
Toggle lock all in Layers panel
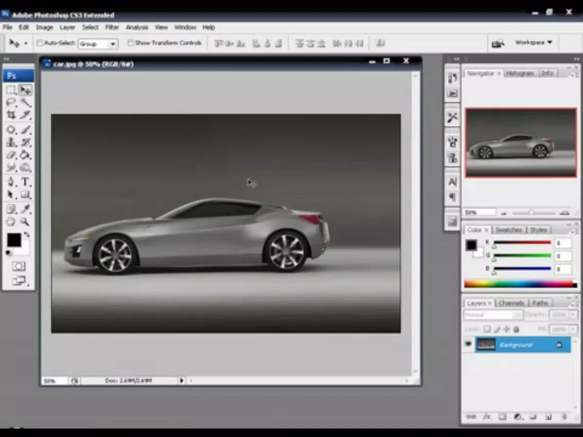click(516, 329)
